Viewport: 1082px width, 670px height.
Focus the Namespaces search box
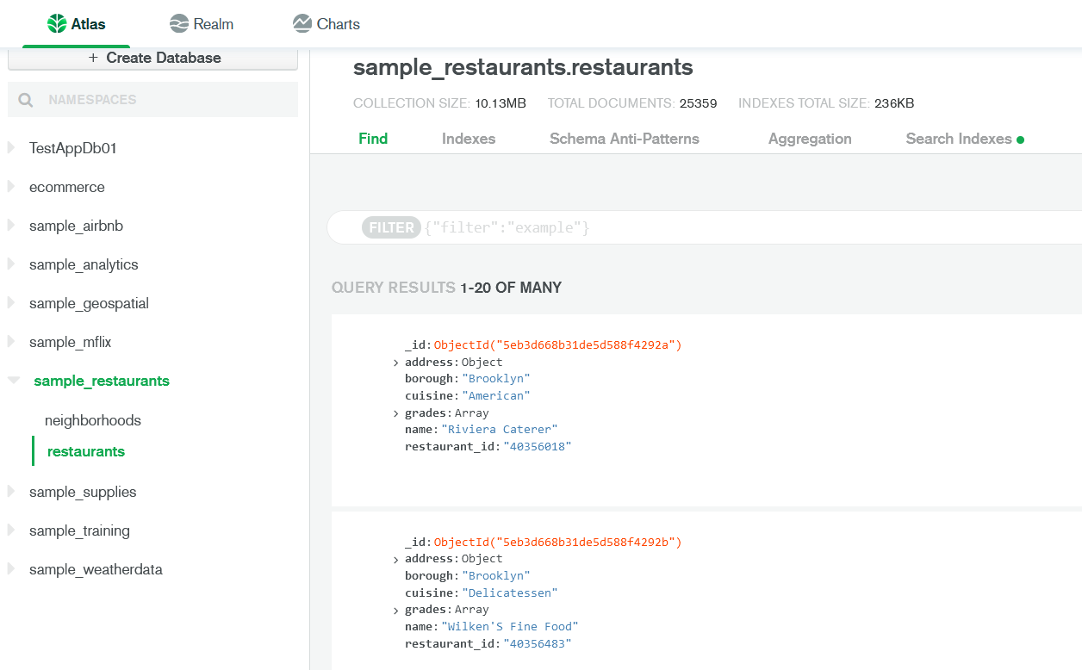point(164,100)
